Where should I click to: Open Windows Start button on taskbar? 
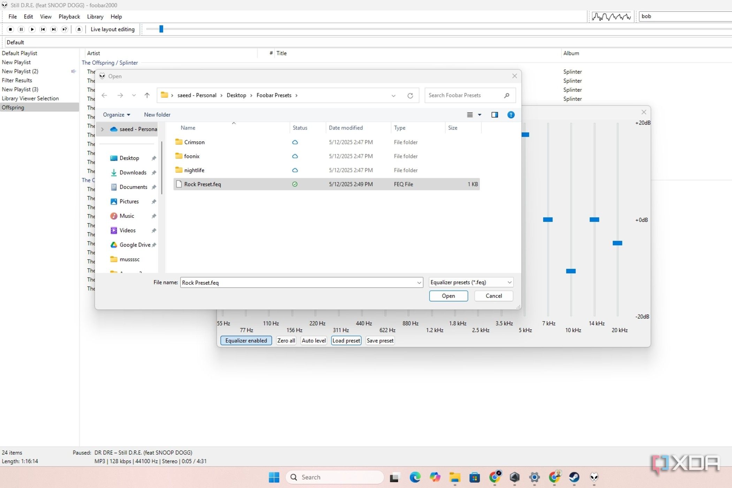coord(274,477)
